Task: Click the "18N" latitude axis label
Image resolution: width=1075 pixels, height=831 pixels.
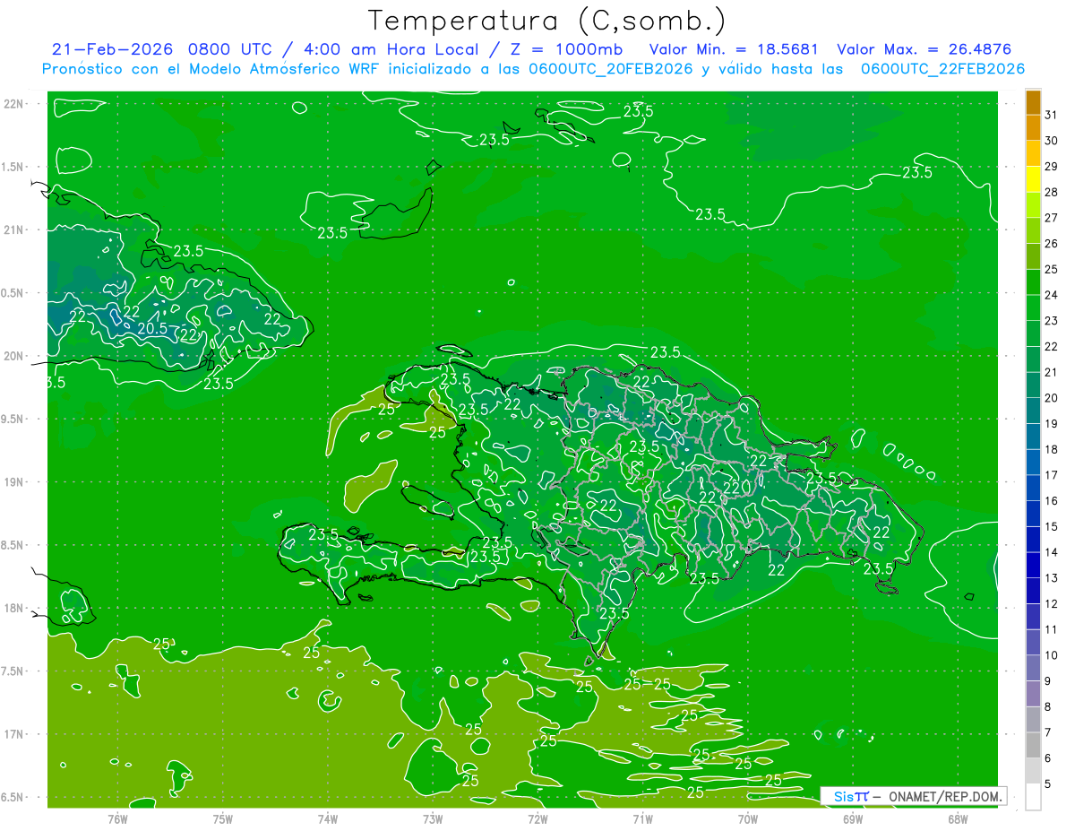Action: (13, 608)
